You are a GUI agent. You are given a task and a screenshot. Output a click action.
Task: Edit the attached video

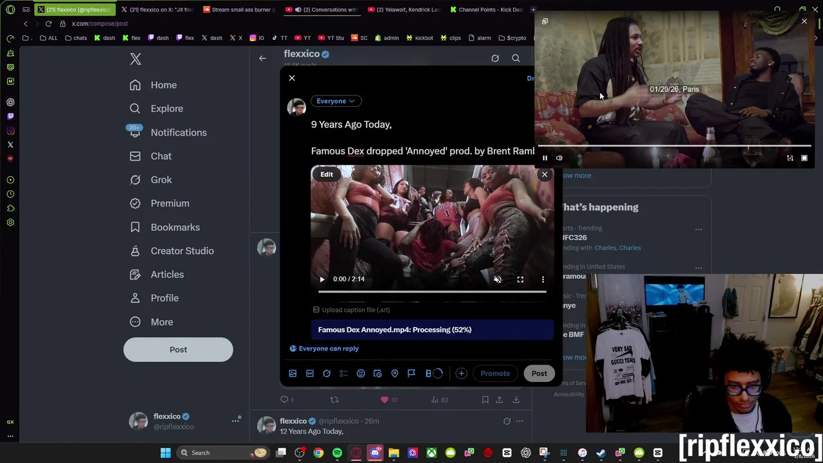pos(327,174)
